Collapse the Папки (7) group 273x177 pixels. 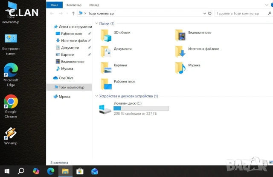(96, 23)
